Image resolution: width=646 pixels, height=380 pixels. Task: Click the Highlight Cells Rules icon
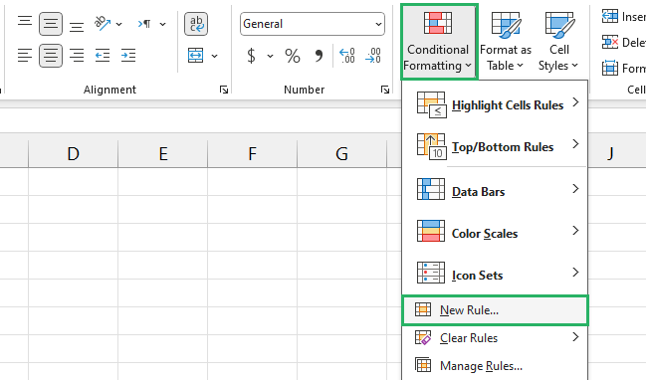click(x=431, y=105)
